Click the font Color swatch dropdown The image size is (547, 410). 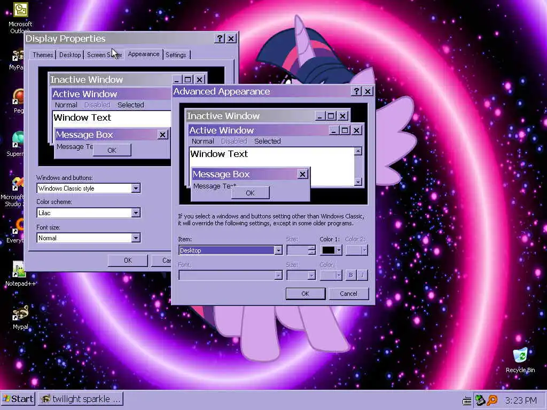[x=331, y=275]
